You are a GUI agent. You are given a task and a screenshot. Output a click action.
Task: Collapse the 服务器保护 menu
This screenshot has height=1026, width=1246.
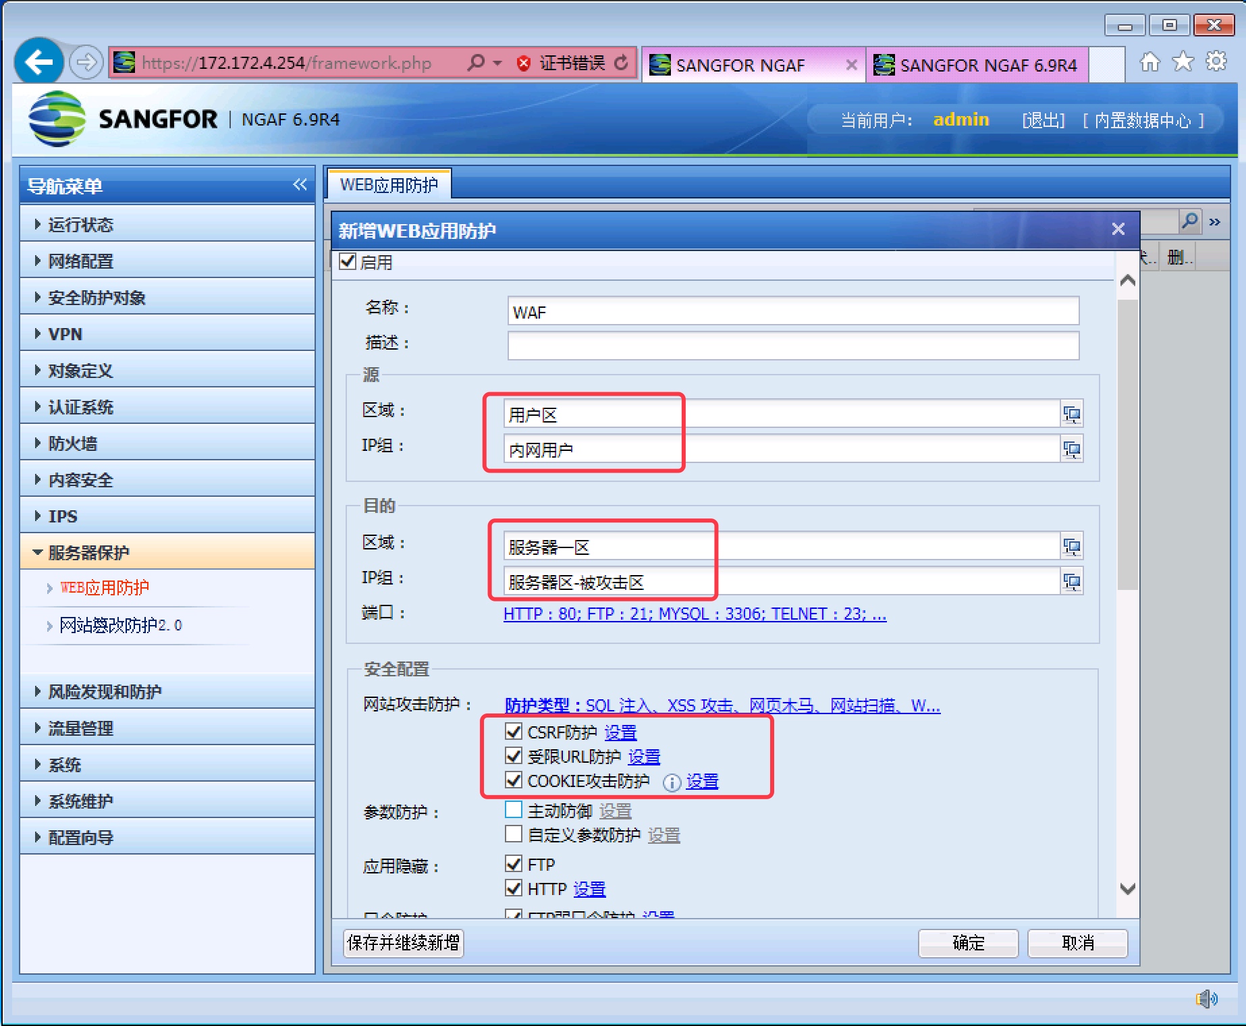(167, 552)
